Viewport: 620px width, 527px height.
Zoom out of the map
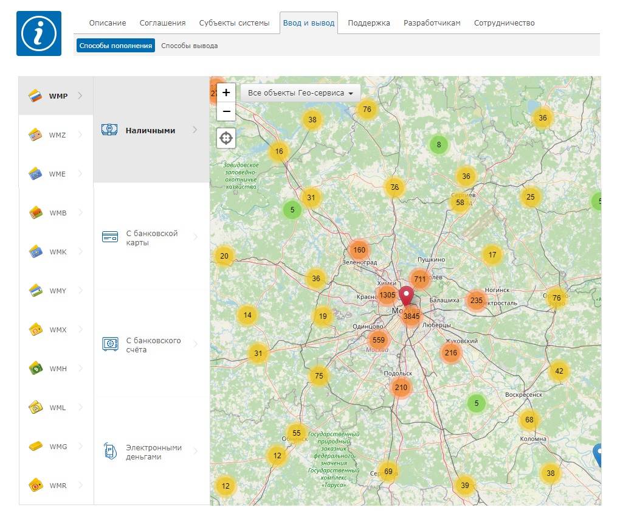click(226, 111)
